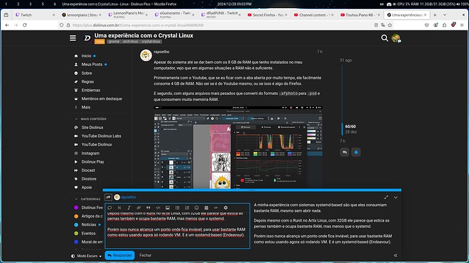Insert a hyperlink via the chain icon
469x263 pixels.
coord(139,208)
